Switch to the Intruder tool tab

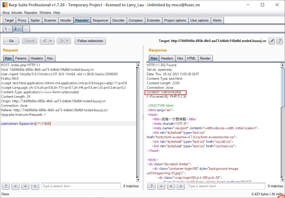coord(66,20)
